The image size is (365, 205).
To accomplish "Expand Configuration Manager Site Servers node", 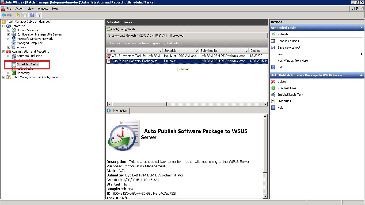I will (9, 34).
